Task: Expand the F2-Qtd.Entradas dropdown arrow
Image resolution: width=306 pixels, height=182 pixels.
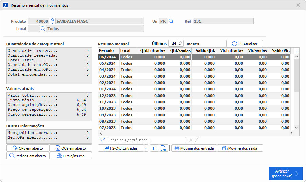Action: (x=146, y=148)
